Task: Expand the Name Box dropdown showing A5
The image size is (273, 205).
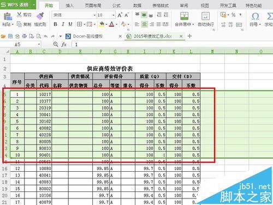Action: pyautogui.click(x=39, y=44)
